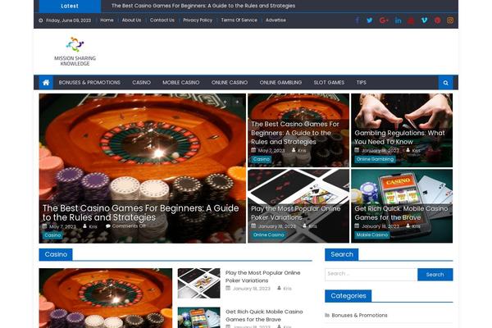The image size is (492, 328).
Task: Open the Tips menu item
Action: 361,83
